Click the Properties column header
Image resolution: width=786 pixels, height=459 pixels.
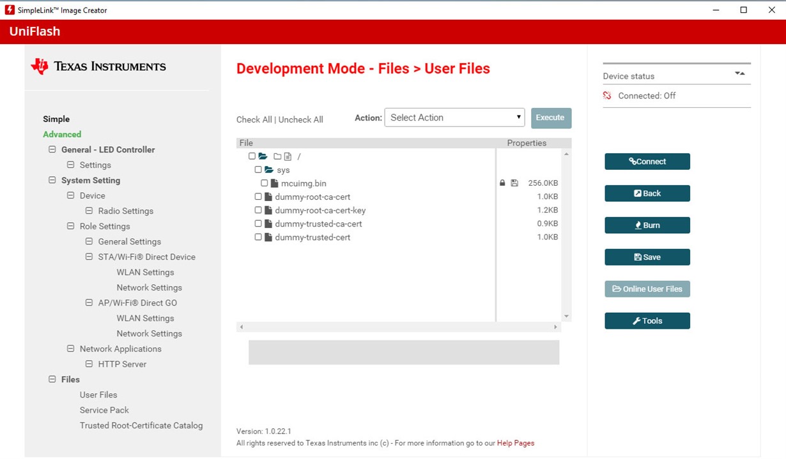pyautogui.click(x=527, y=143)
